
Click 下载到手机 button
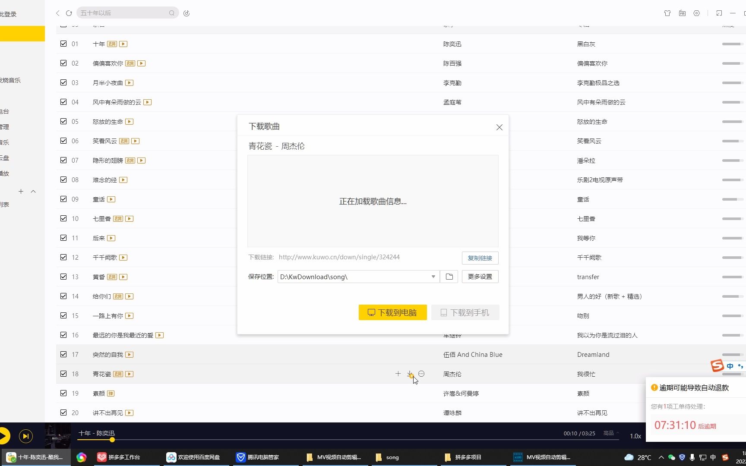(x=465, y=312)
